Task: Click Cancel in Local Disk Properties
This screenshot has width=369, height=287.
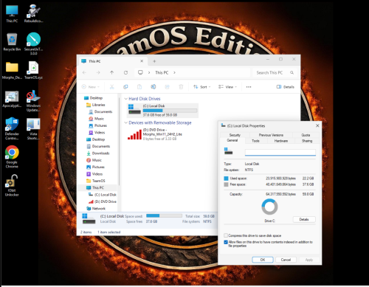Action: 286,260
